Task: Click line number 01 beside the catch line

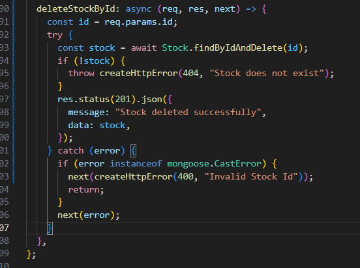Action: click(x=4, y=151)
